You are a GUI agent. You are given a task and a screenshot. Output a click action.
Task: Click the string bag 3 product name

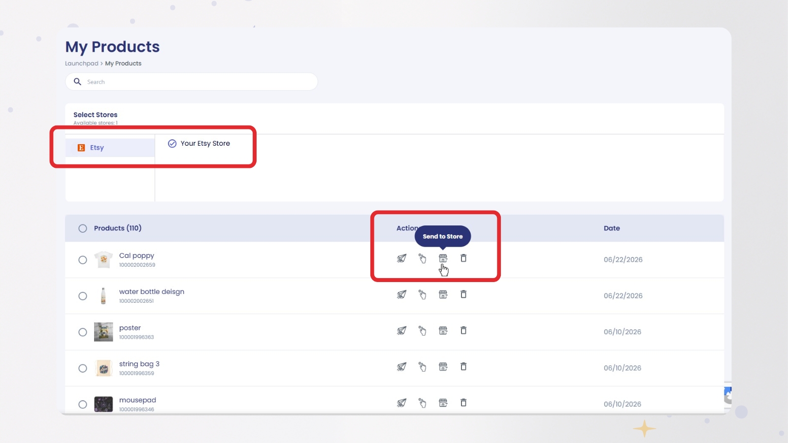pos(139,364)
